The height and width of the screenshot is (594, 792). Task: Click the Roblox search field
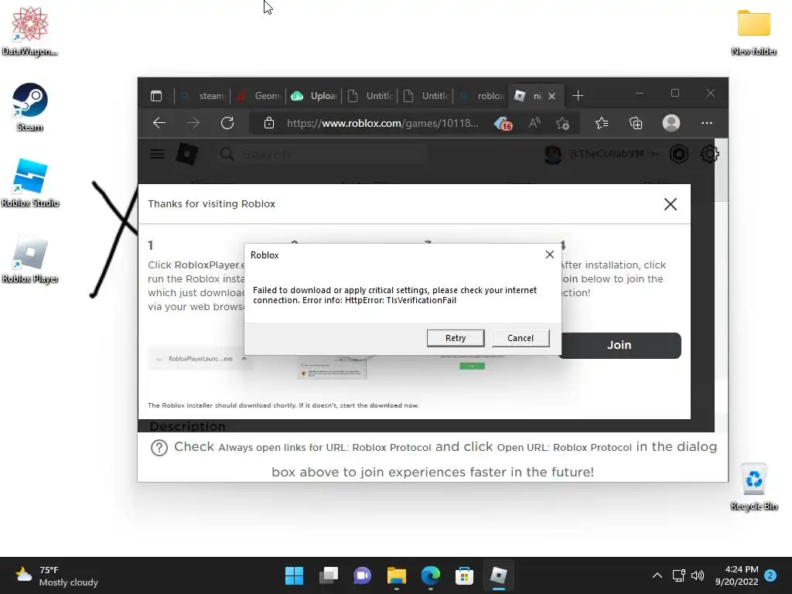323,154
